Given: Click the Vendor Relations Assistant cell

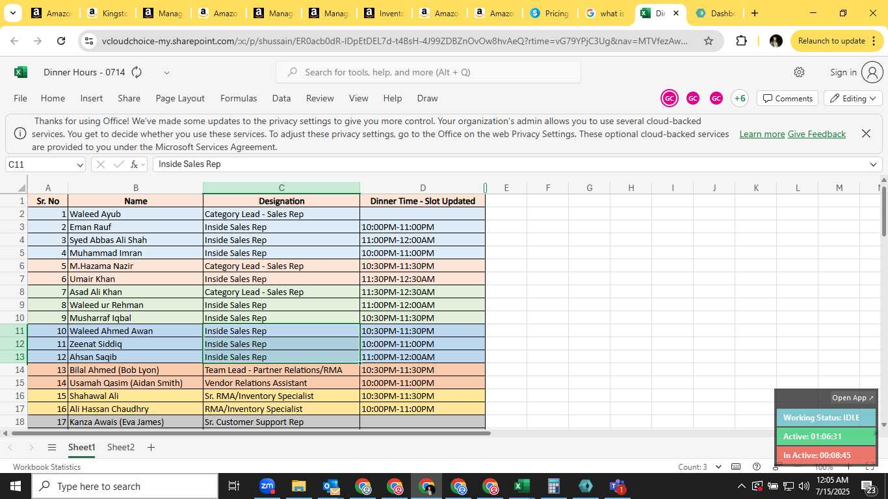Looking at the screenshot, I should tap(281, 383).
